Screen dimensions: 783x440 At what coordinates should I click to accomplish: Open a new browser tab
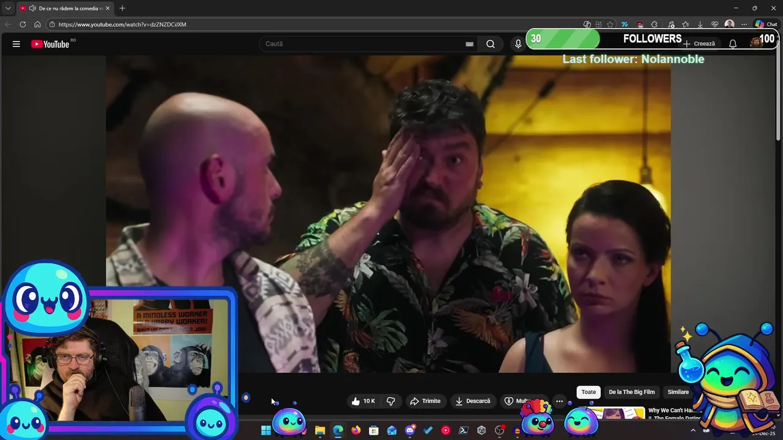click(x=122, y=9)
